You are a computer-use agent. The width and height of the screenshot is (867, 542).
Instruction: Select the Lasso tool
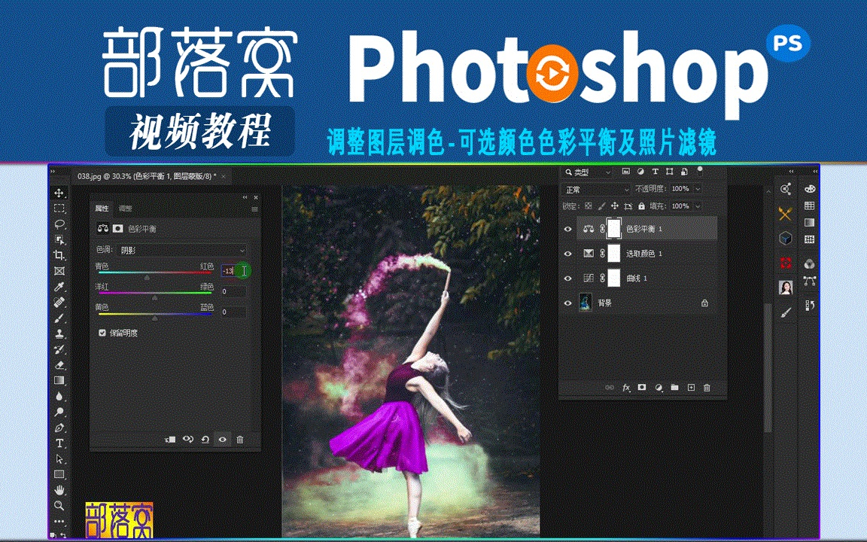[x=59, y=224]
